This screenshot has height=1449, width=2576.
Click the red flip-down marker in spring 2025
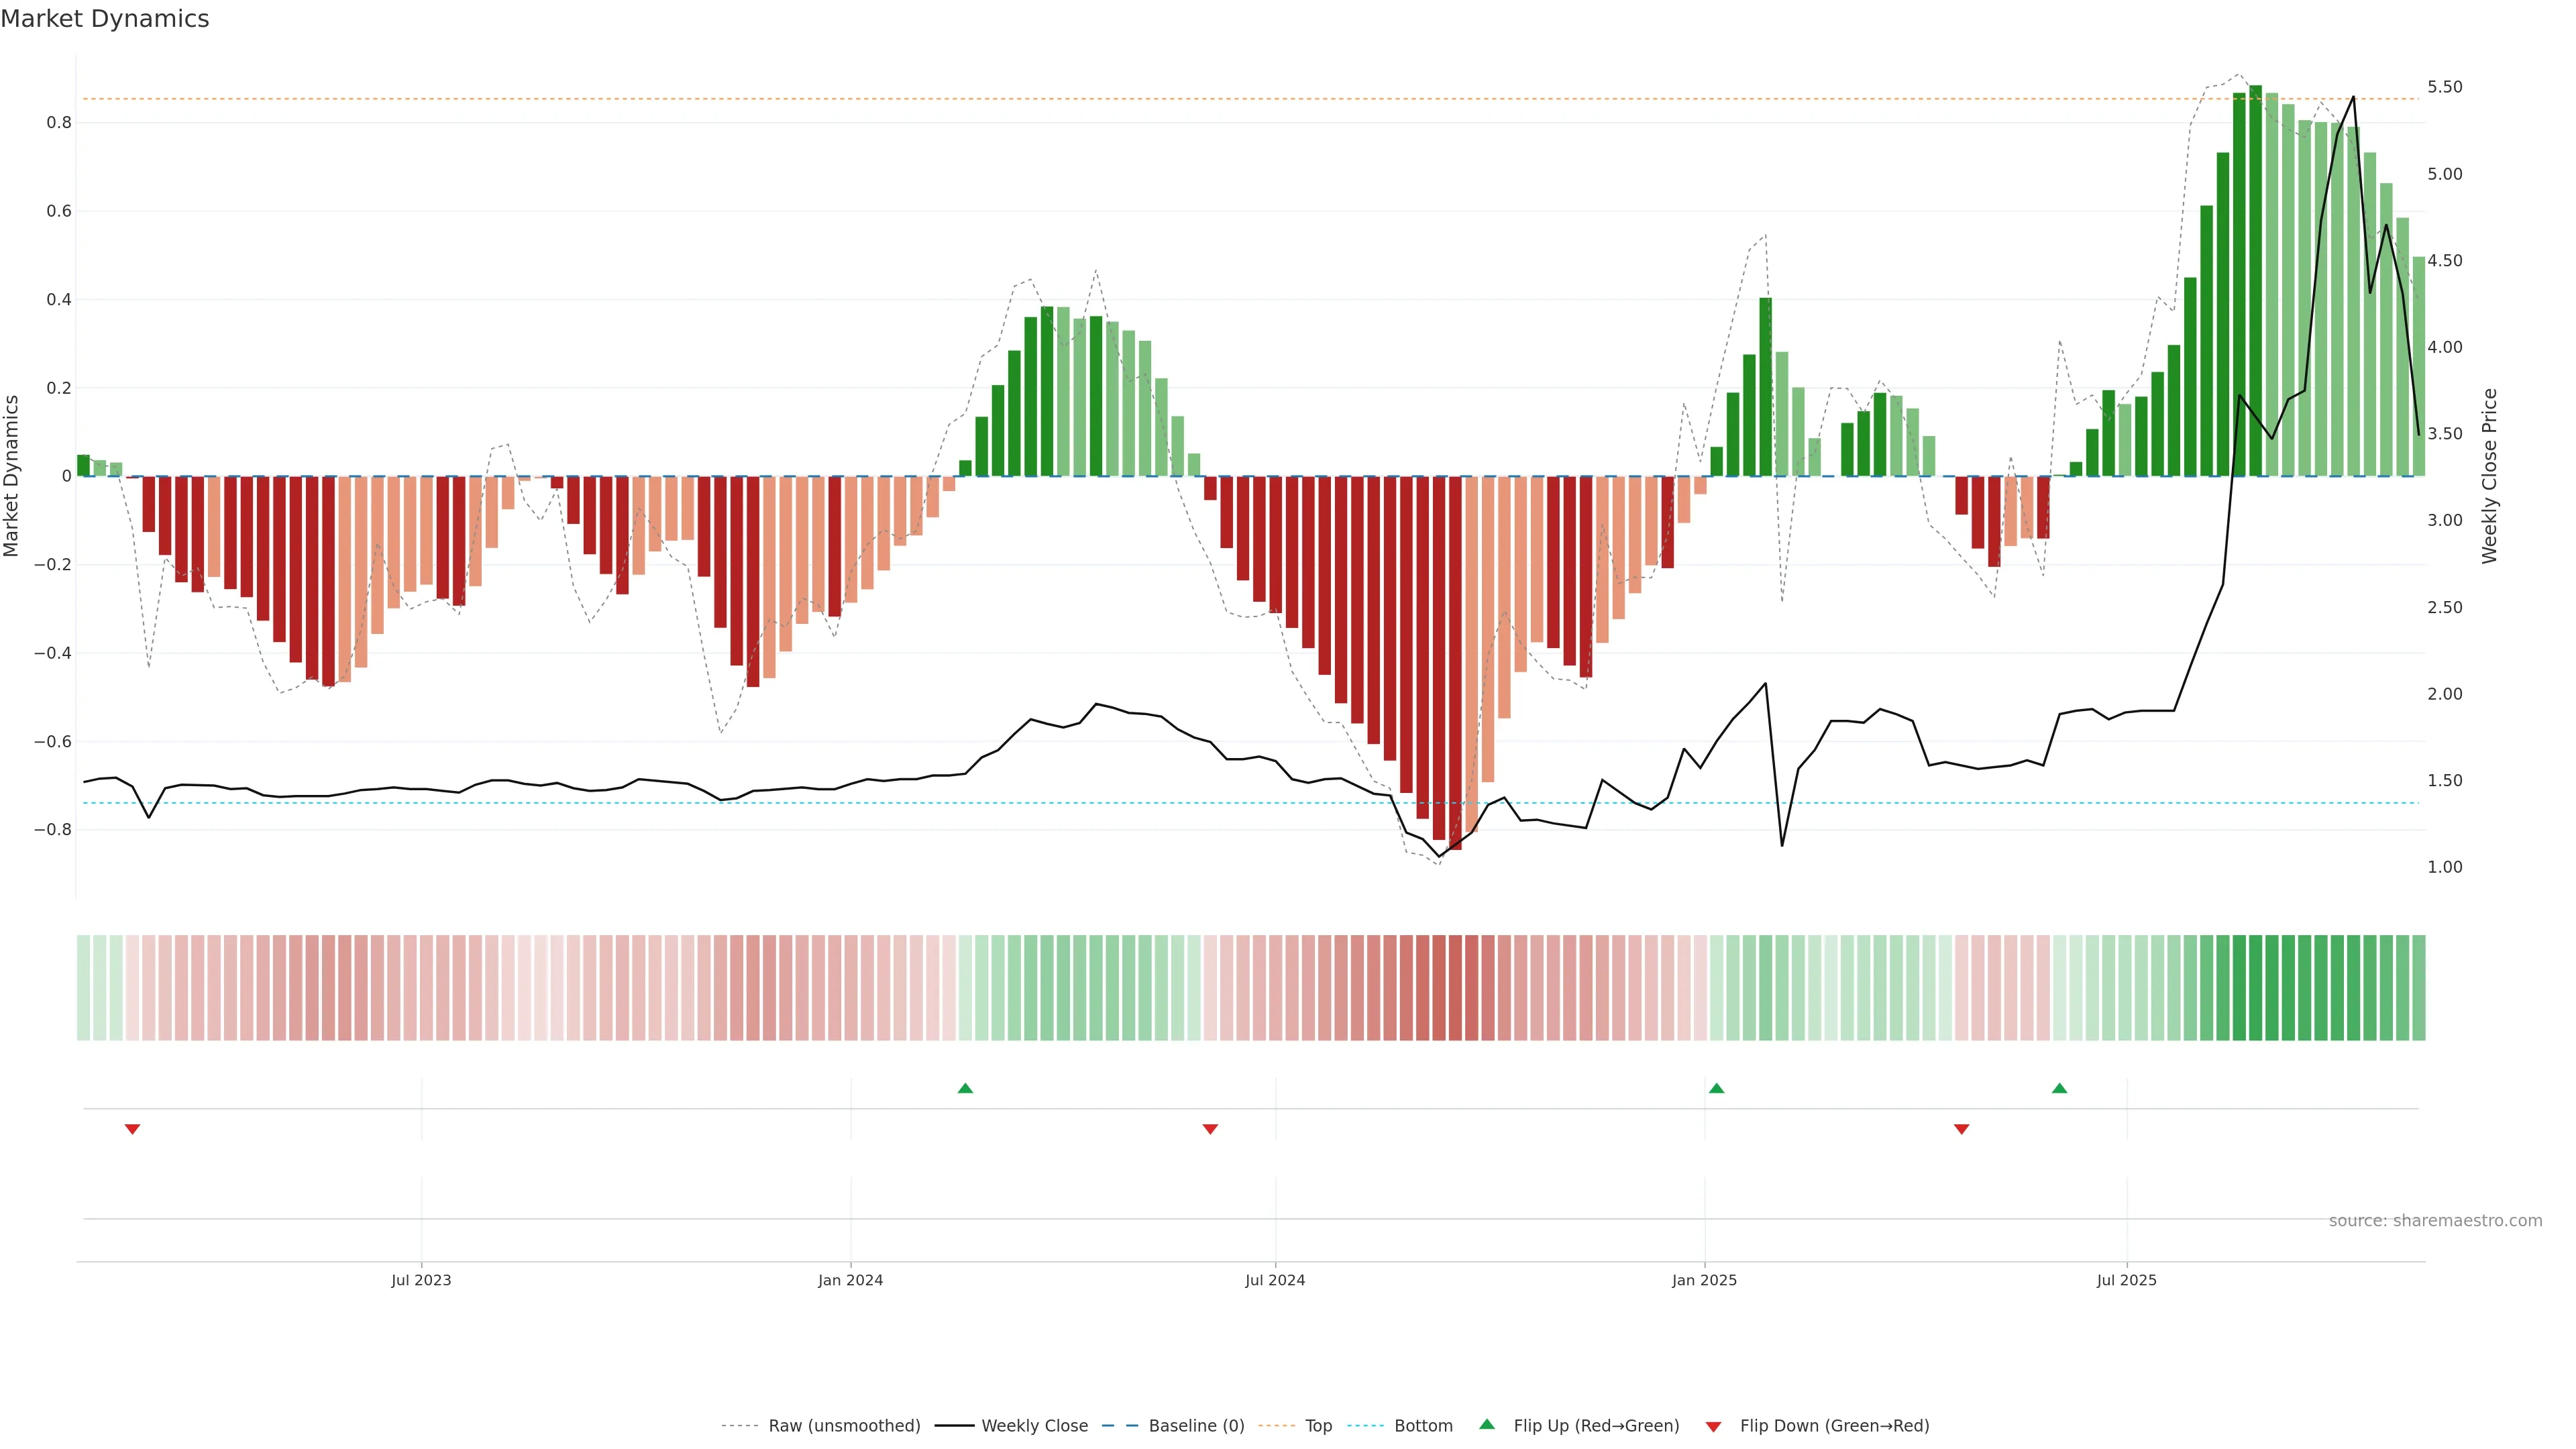click(x=1961, y=1129)
